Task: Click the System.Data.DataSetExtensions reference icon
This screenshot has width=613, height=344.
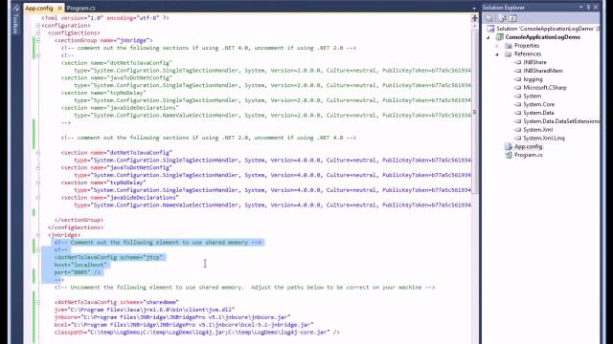Action: tap(517, 121)
